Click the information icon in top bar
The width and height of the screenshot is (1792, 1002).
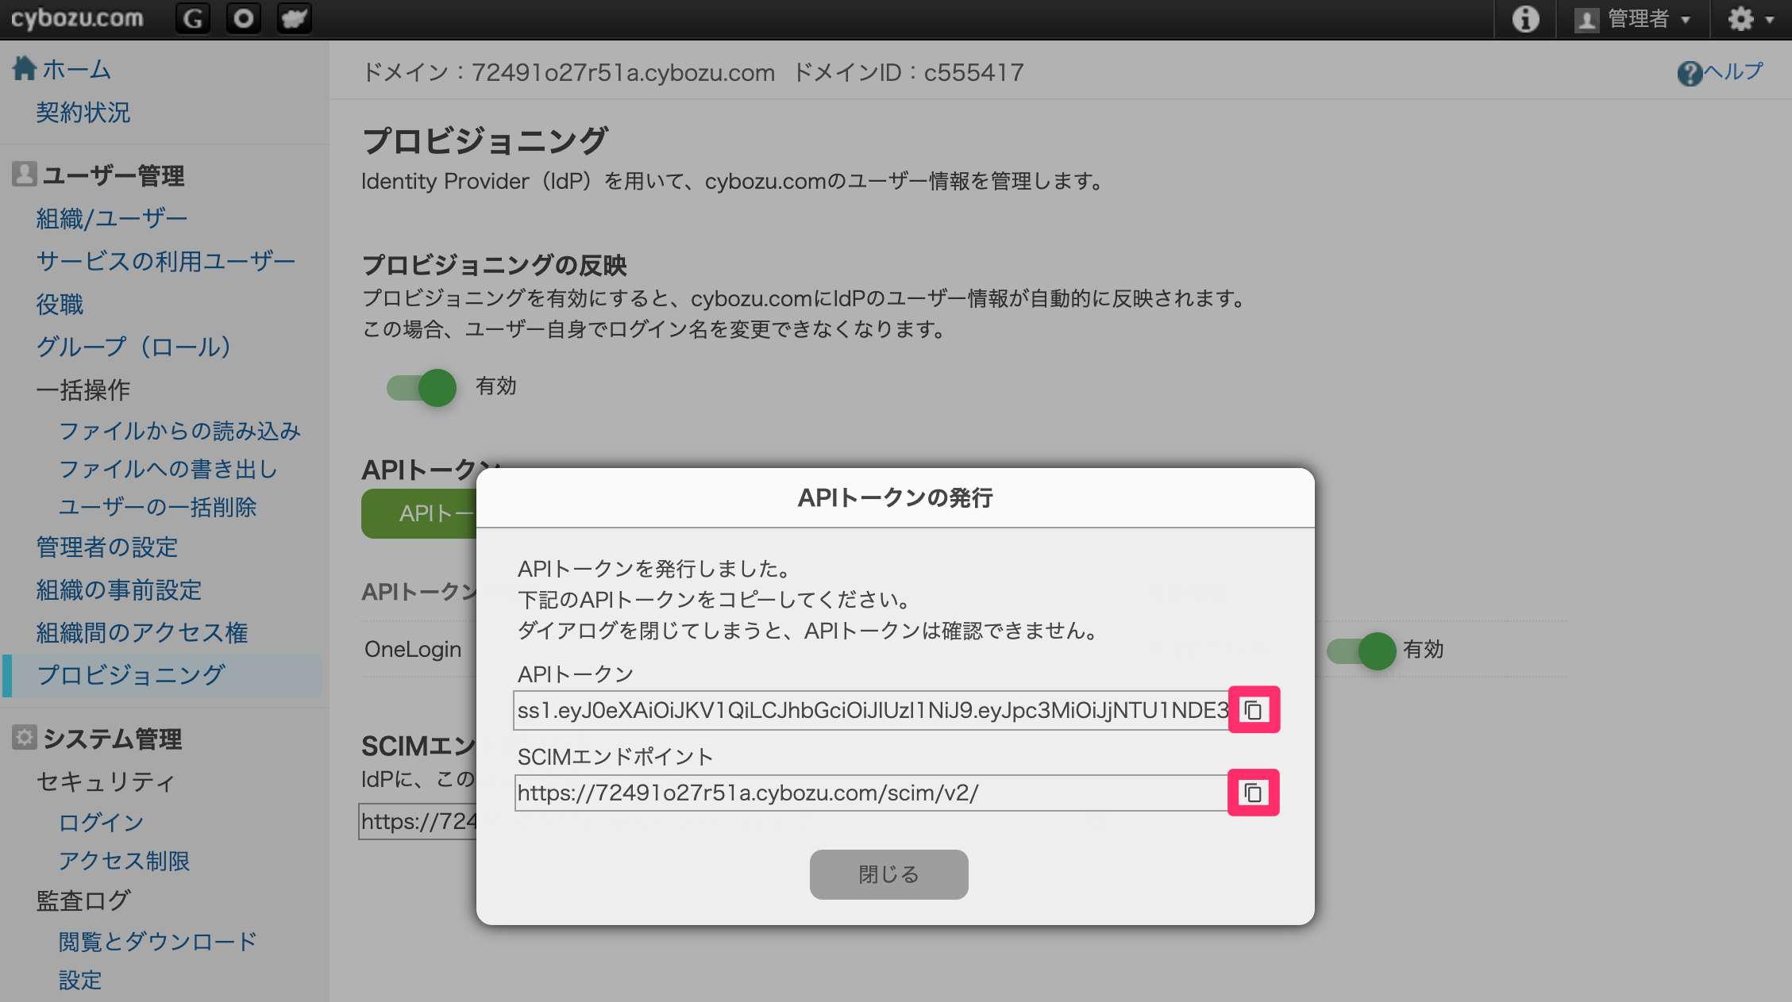click(x=1525, y=18)
